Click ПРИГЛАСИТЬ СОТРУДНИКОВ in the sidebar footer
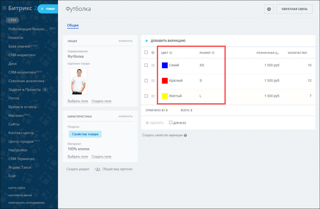The width and height of the screenshot is (320, 209). 26,203
